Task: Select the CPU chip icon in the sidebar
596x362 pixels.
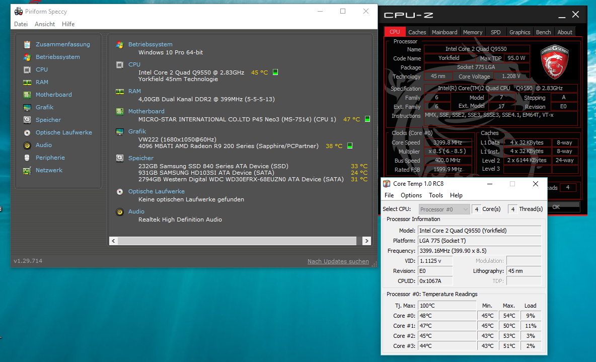Action: point(27,69)
